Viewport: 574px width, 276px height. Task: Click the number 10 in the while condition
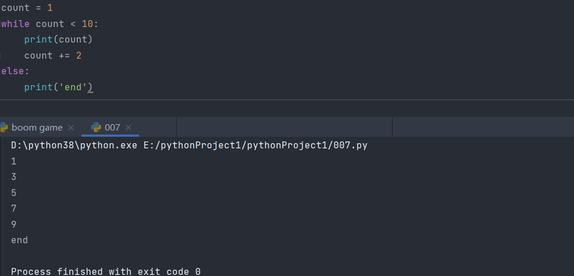click(x=87, y=24)
